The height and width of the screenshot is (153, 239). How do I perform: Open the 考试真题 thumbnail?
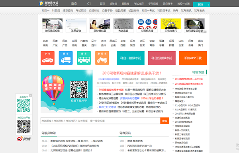point(123,25)
